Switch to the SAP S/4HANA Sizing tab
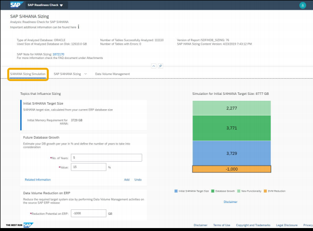This screenshot has width=313, height=231. point(67,74)
